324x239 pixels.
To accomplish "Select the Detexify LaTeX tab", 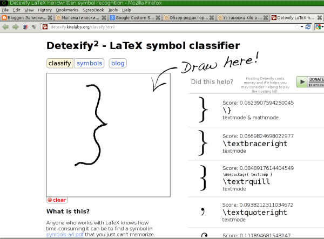I will (x=296, y=18).
